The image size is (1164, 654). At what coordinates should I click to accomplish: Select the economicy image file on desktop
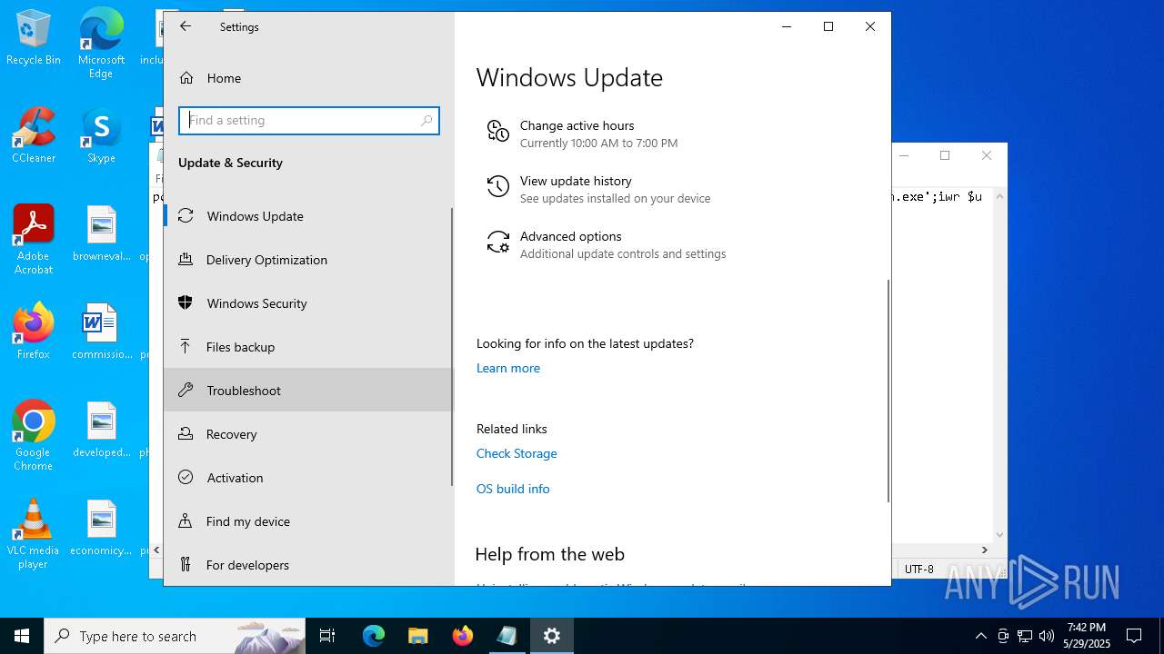coord(102,528)
